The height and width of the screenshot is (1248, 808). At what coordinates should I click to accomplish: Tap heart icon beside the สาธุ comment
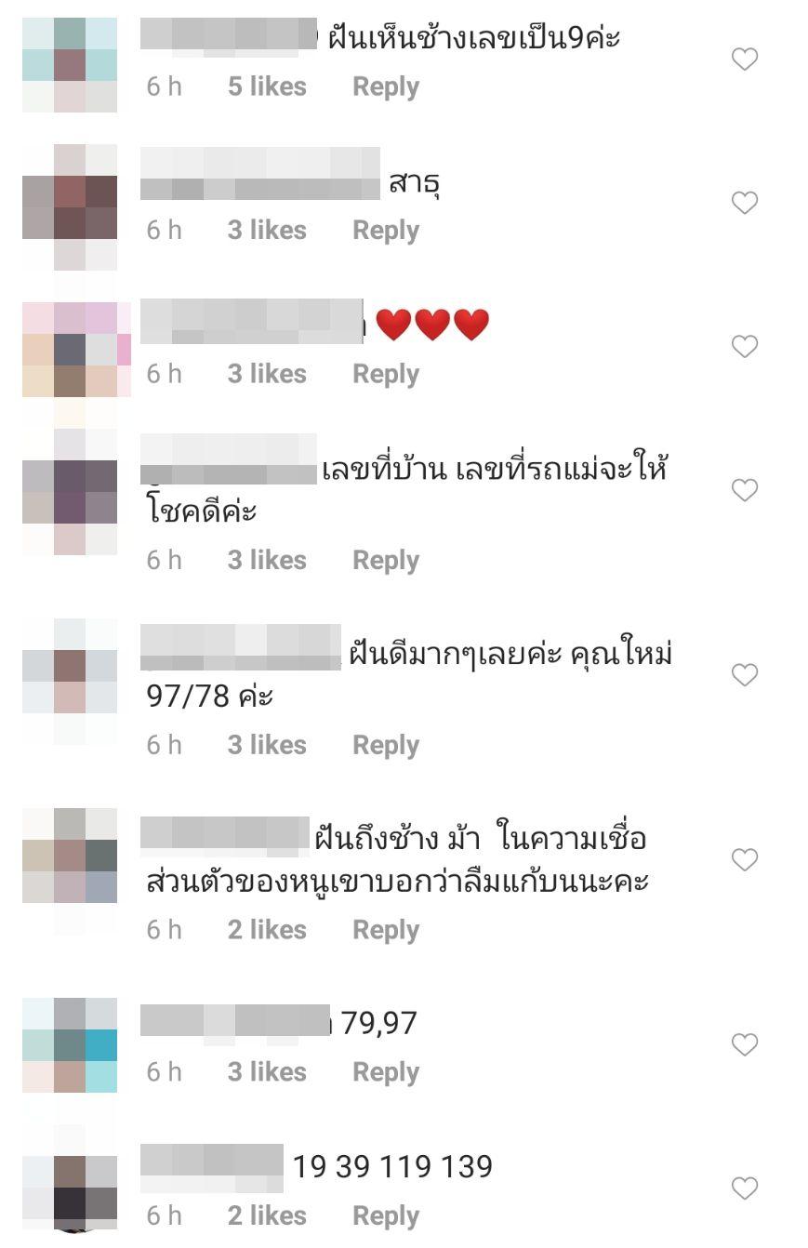pyautogui.click(x=745, y=203)
